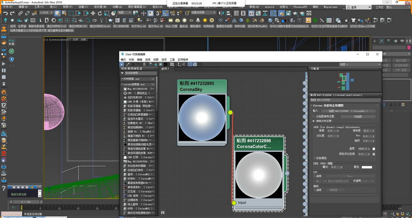The width and height of the screenshot is (412, 218).
Task: Click the CoronaSky node preview sphere
Action: pos(202,118)
